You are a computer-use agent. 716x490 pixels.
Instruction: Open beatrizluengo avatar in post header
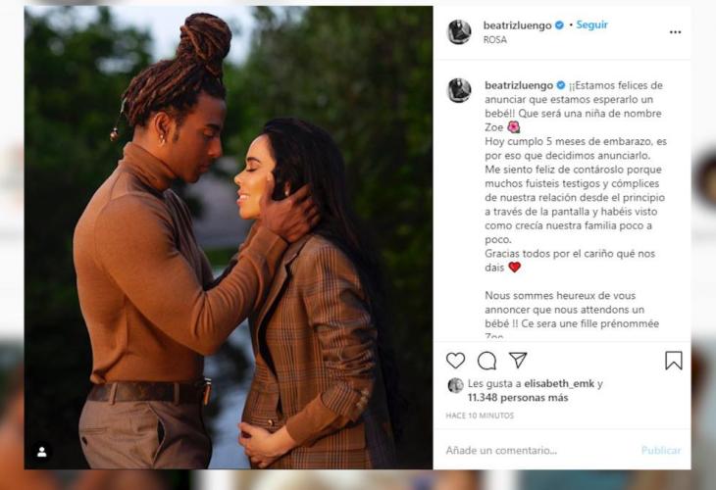pos(459,32)
